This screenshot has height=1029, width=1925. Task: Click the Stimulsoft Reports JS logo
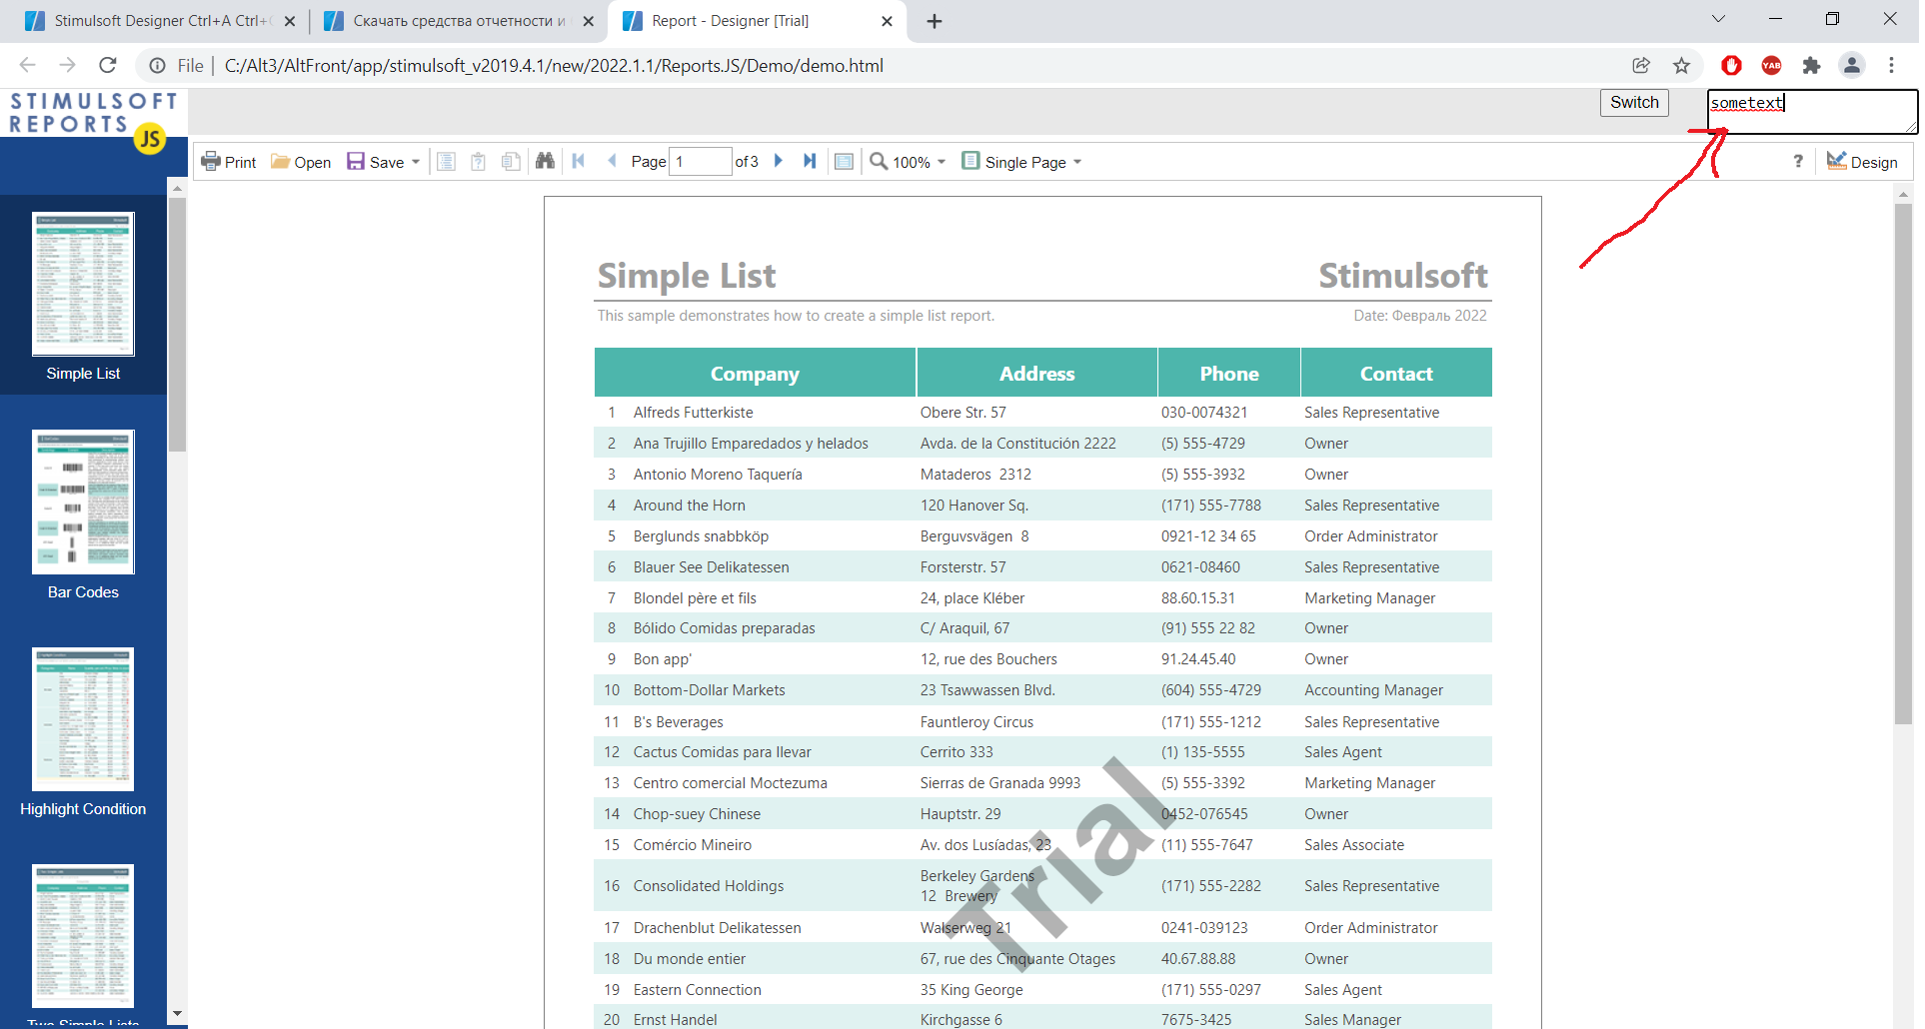93,120
